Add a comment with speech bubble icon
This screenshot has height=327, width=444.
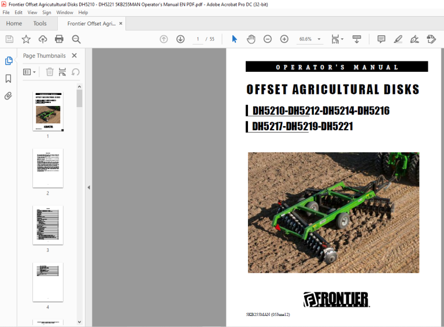click(x=382, y=39)
